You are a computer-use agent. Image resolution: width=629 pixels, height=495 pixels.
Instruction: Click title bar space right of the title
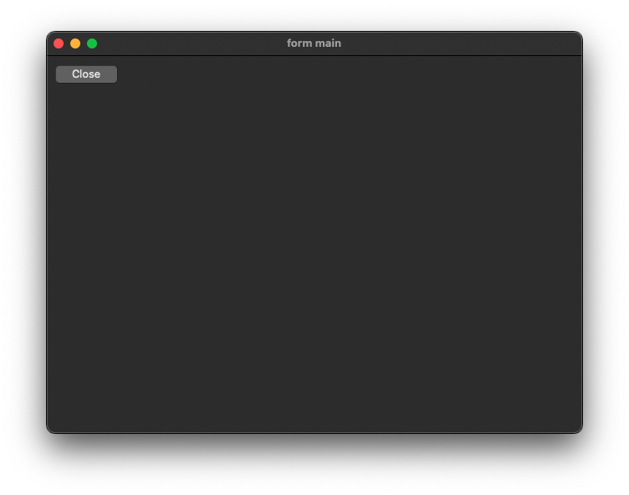coord(460,43)
